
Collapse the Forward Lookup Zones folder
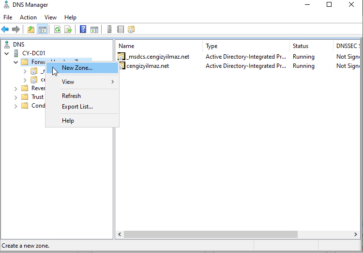point(16,62)
